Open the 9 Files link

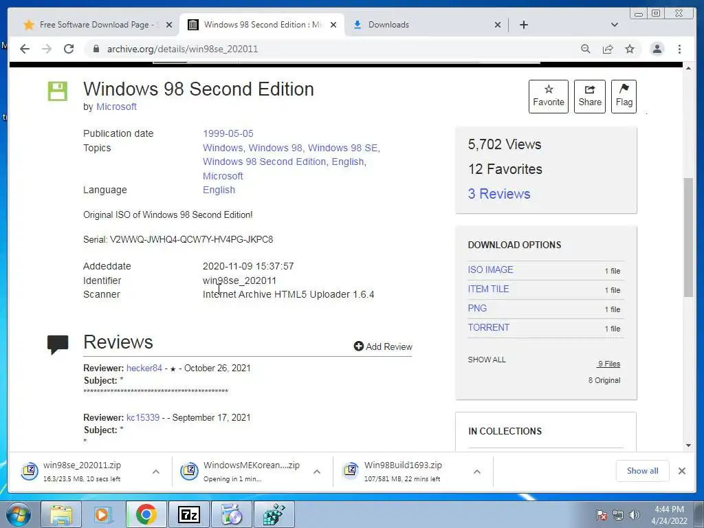609,364
